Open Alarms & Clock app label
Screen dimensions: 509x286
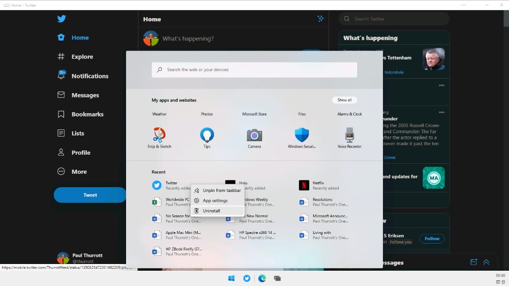click(350, 114)
